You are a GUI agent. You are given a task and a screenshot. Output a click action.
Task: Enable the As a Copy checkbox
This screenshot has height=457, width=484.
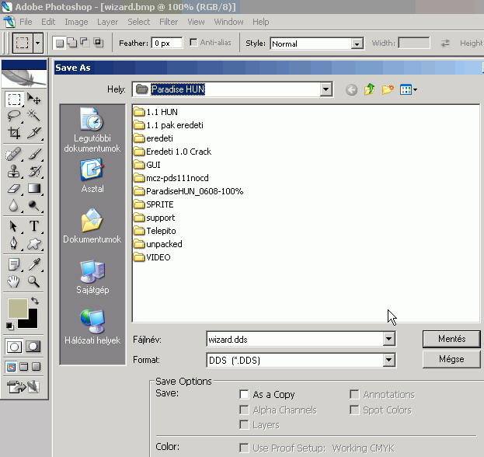[x=245, y=395]
